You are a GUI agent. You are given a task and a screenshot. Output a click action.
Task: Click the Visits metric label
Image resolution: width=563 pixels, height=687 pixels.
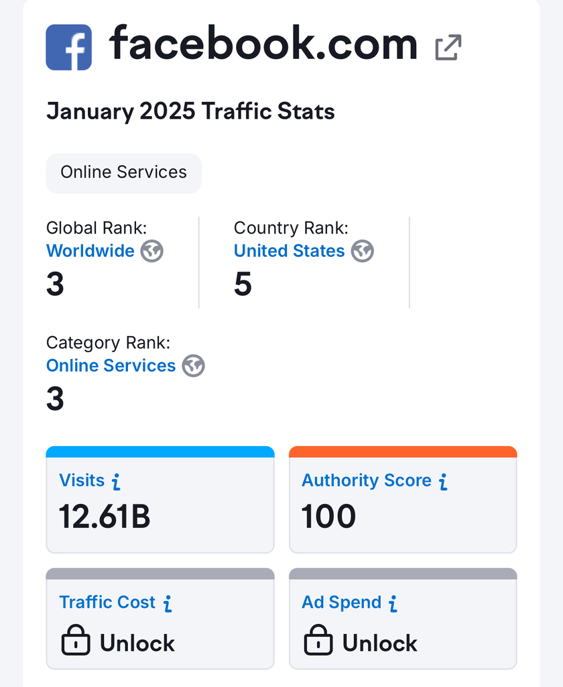pyautogui.click(x=82, y=480)
